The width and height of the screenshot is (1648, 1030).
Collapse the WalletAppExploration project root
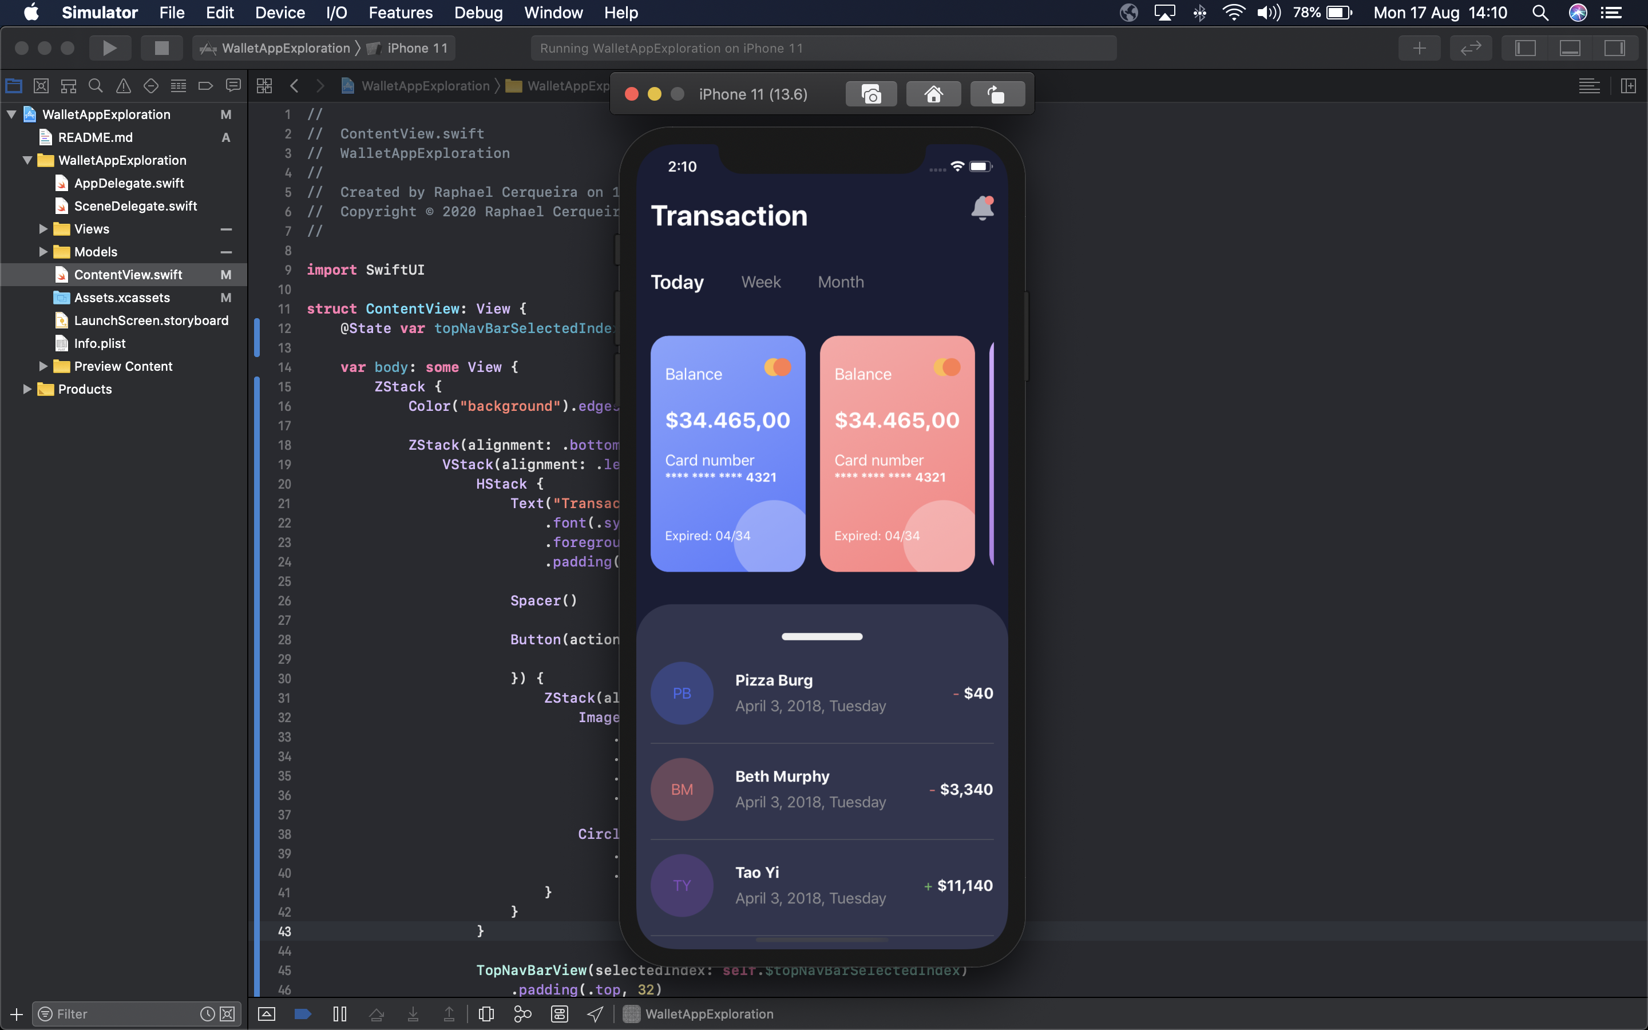(11, 114)
